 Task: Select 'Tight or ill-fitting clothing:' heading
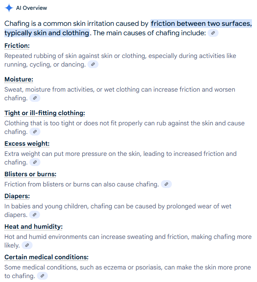coord(45,113)
